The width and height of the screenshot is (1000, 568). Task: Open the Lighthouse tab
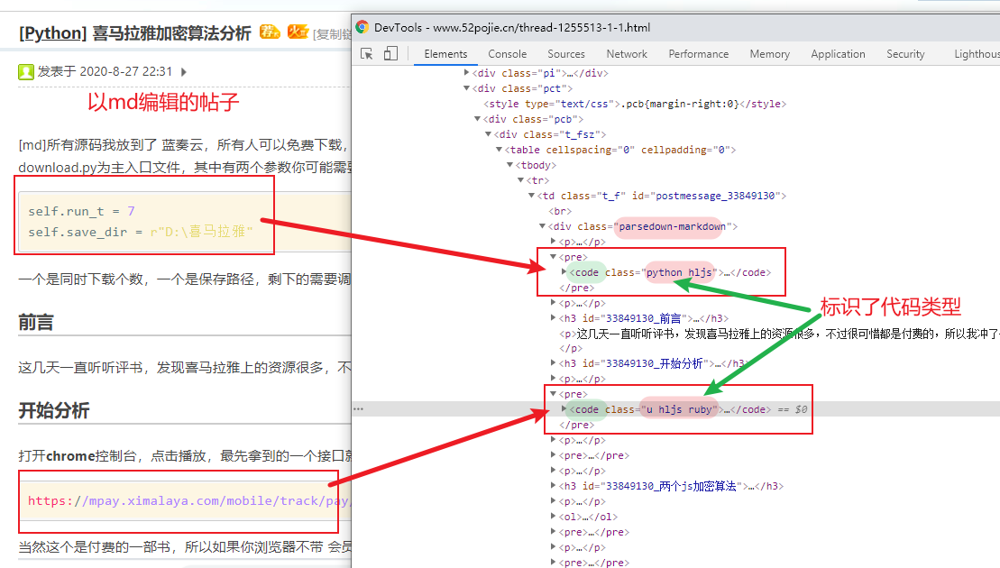click(x=977, y=54)
